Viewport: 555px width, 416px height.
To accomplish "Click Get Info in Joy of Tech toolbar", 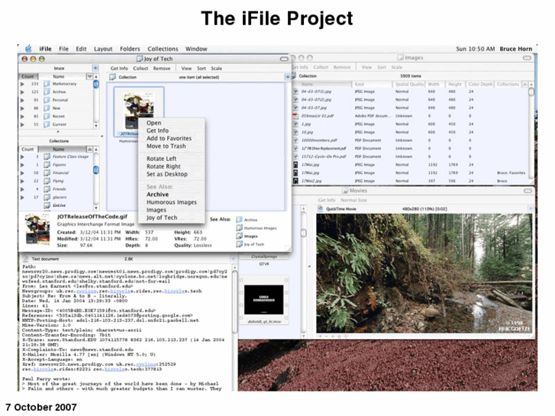I will [x=119, y=69].
